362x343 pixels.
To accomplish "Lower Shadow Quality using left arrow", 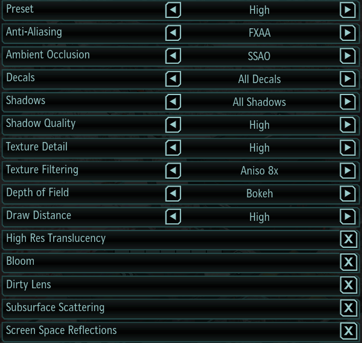I will click(173, 125).
